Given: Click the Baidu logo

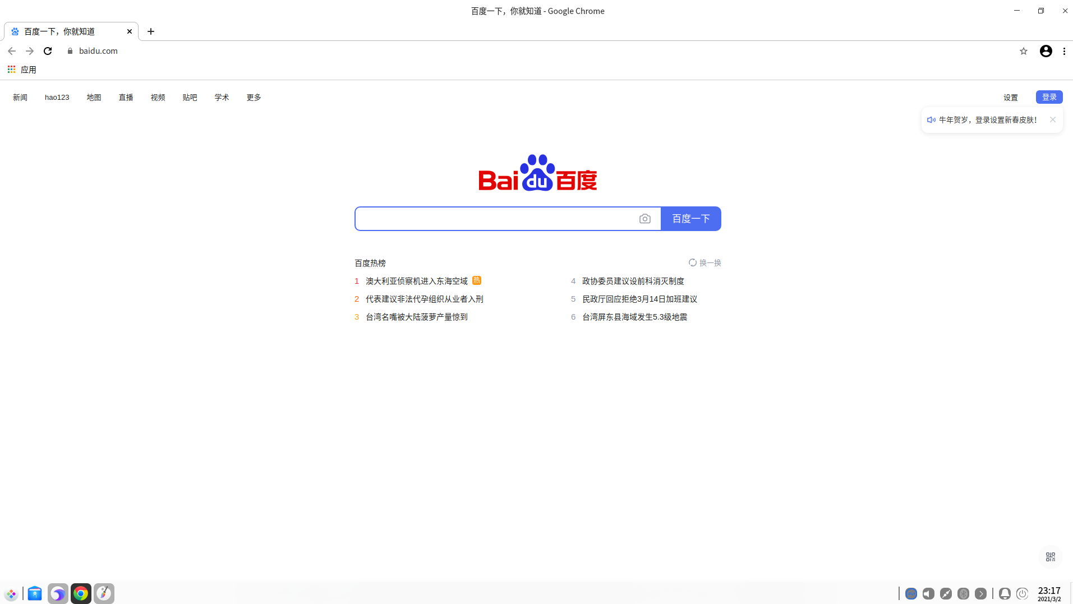Looking at the screenshot, I should (537, 173).
